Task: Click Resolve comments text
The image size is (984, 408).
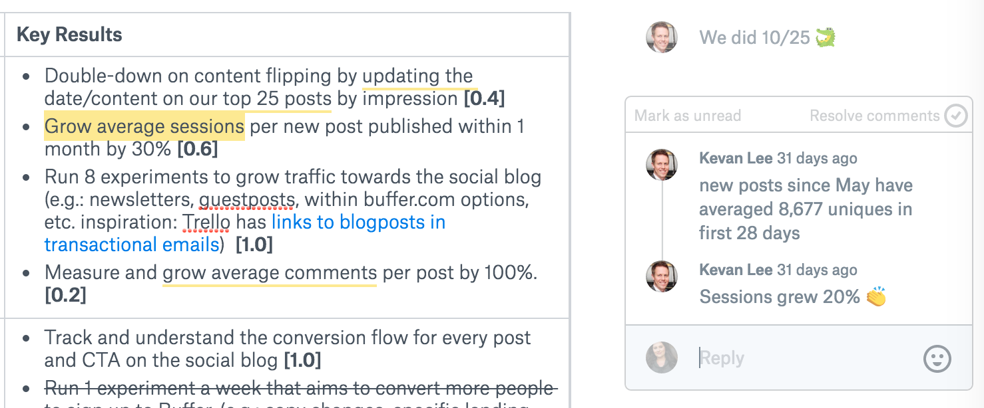Action: click(875, 116)
